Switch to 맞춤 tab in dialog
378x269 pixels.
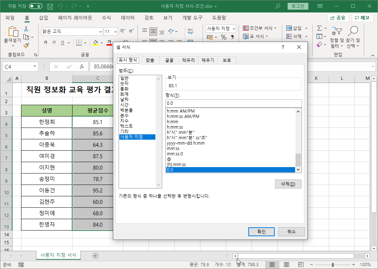click(x=150, y=60)
